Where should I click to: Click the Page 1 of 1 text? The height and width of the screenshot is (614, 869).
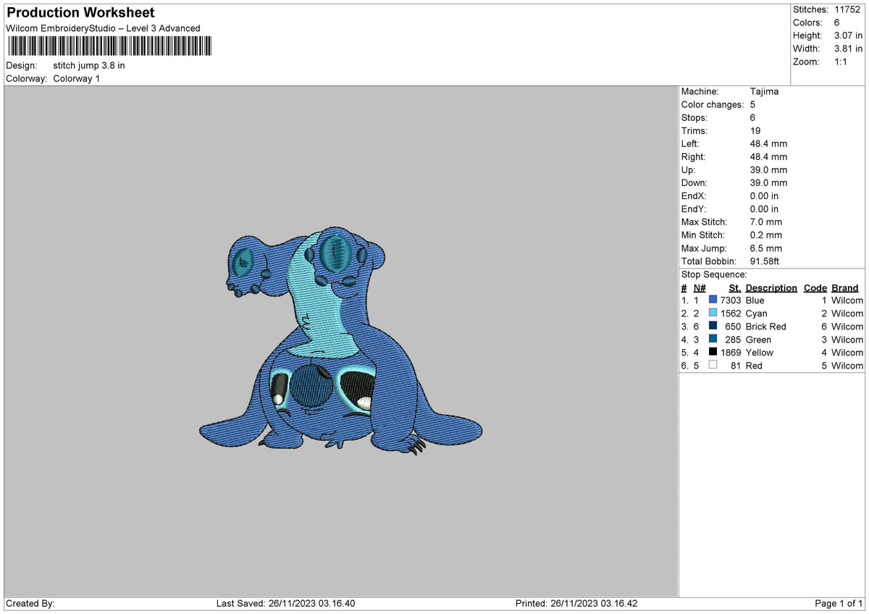pyautogui.click(x=838, y=602)
